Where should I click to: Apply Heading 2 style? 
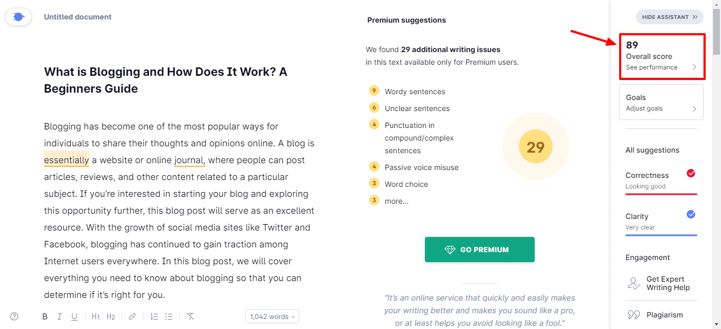point(111,316)
